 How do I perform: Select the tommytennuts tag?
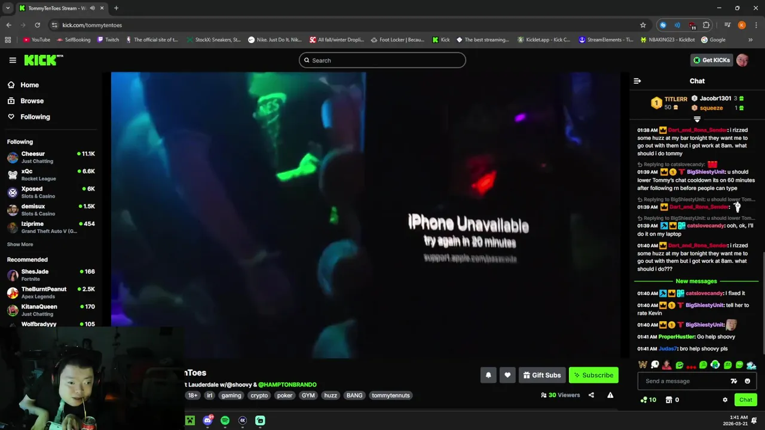point(391,395)
